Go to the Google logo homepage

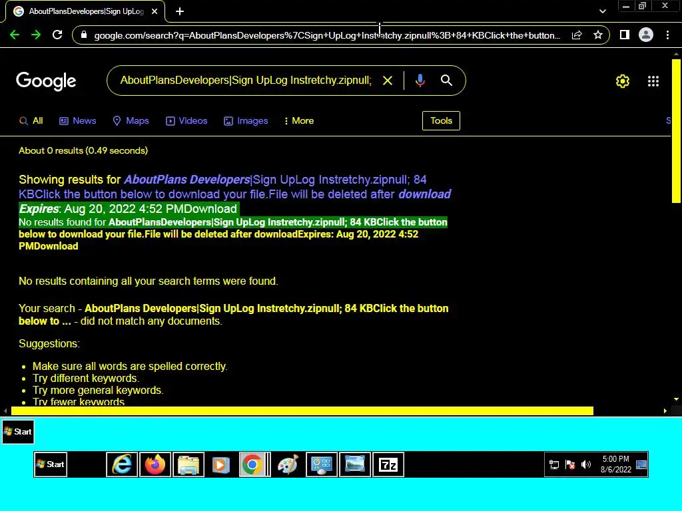(x=46, y=81)
